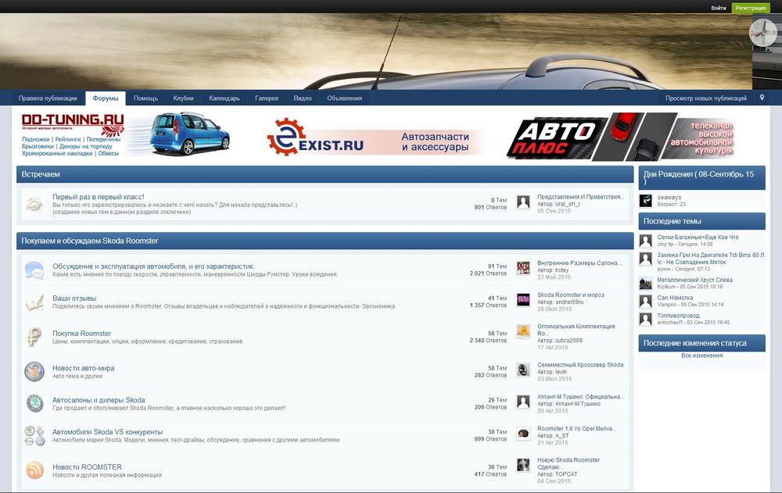Open last post Skoda Roomster и мороз
Screen dimensions: 782x493
571,295
